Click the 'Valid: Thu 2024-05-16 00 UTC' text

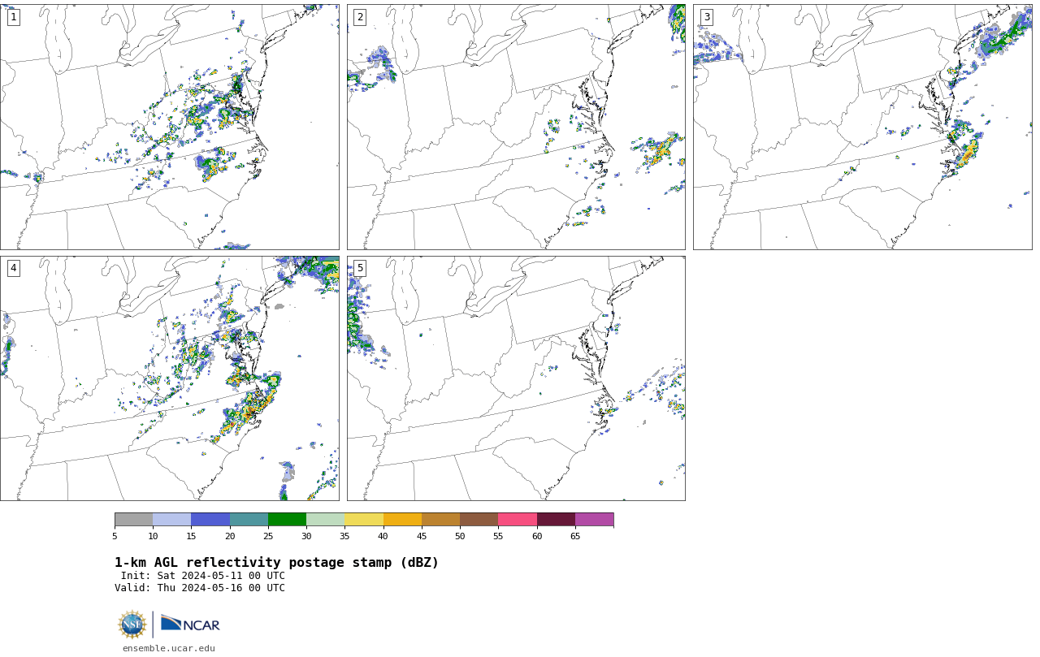(200, 588)
